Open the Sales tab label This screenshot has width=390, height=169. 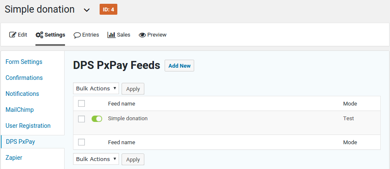[124, 35]
